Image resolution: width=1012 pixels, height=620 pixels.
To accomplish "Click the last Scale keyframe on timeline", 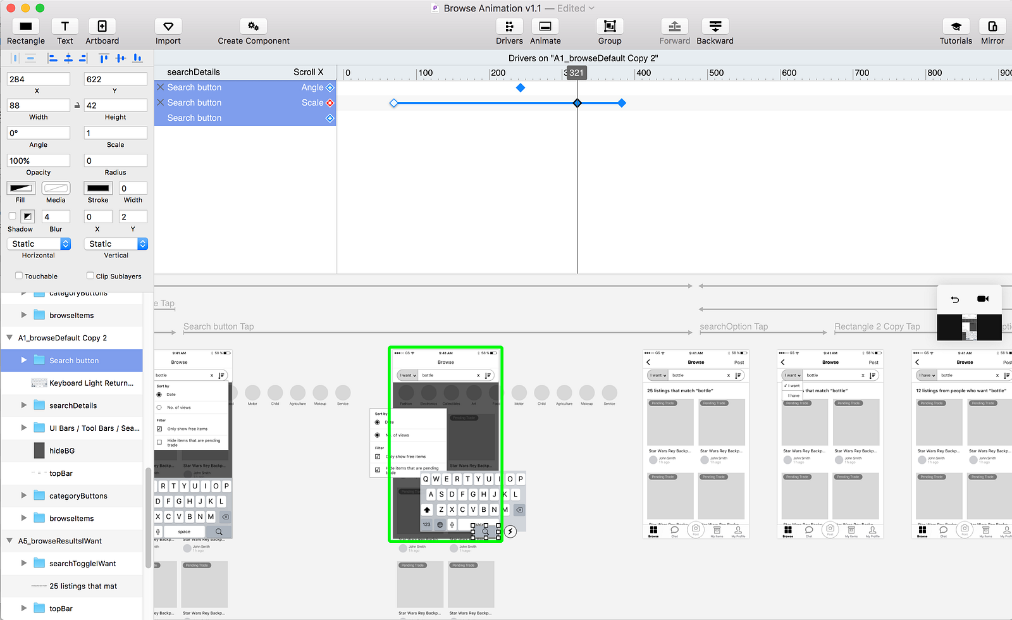I will [x=622, y=102].
